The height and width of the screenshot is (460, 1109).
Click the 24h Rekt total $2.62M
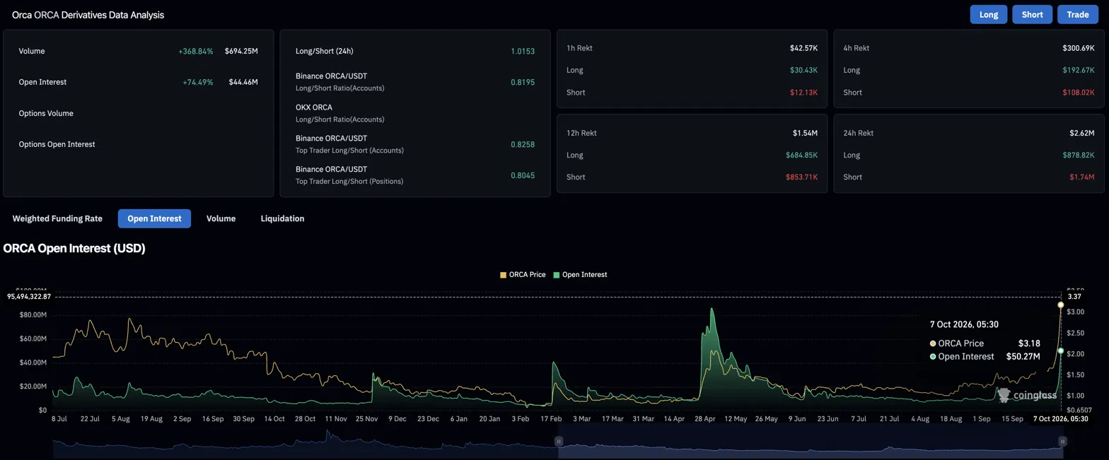click(1081, 134)
